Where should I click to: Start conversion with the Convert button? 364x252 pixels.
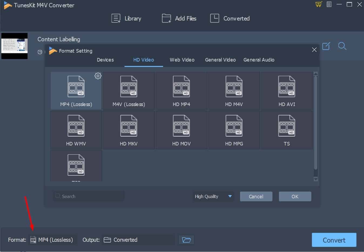tap(334, 240)
